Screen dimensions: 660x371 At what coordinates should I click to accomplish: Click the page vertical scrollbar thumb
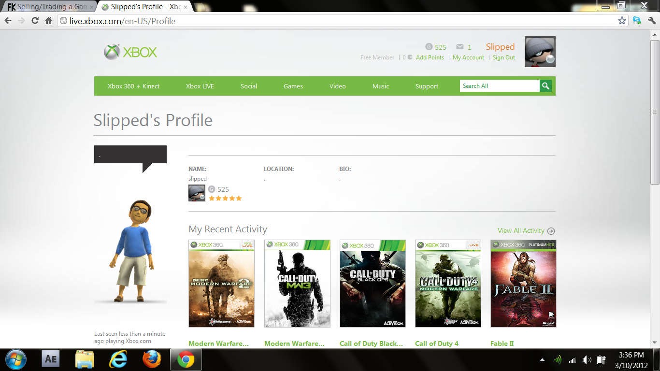[655, 112]
